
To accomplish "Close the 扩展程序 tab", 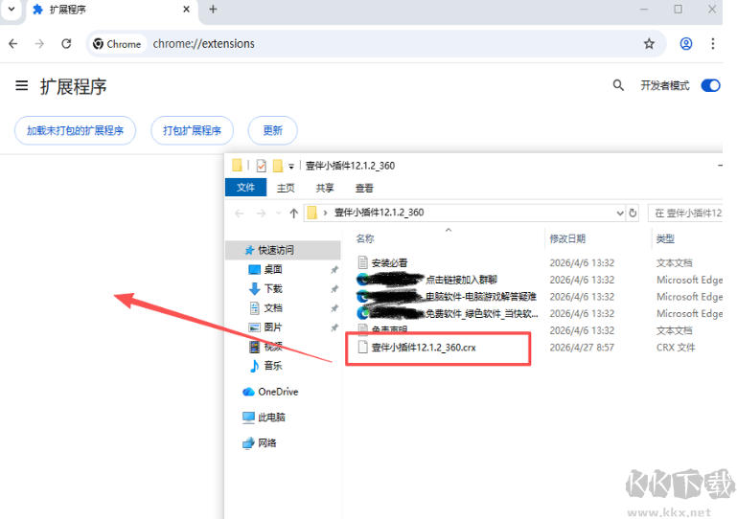I will click(x=186, y=9).
